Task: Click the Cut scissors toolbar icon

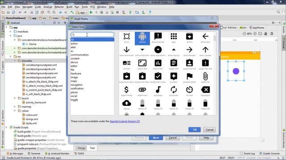Action: pyautogui.click(x=32, y=12)
